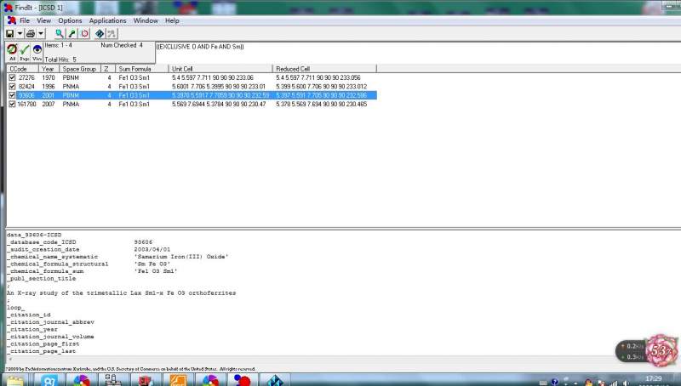Viewport: 681px width, 386px height.
Task: Open the Print options dropdown arrow
Action: click(41, 33)
